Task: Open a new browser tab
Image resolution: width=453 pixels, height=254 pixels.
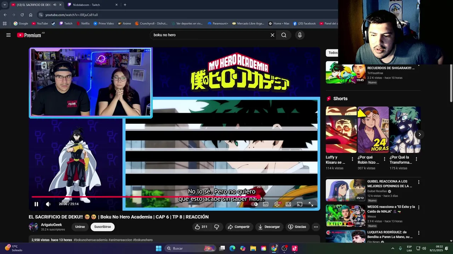Action: [125, 5]
